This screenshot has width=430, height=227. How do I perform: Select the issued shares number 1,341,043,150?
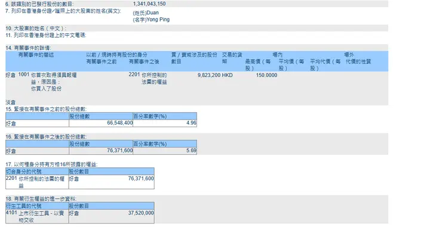click(149, 4)
